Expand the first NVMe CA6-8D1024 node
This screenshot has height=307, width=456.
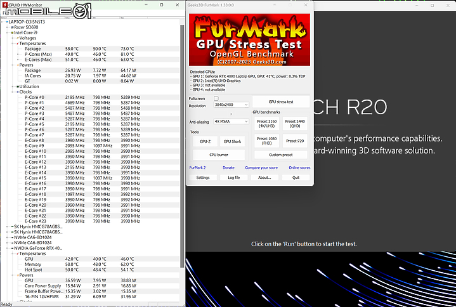(8, 237)
